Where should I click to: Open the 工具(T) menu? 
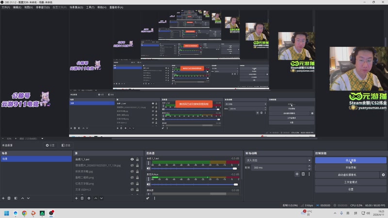tap(90, 7)
